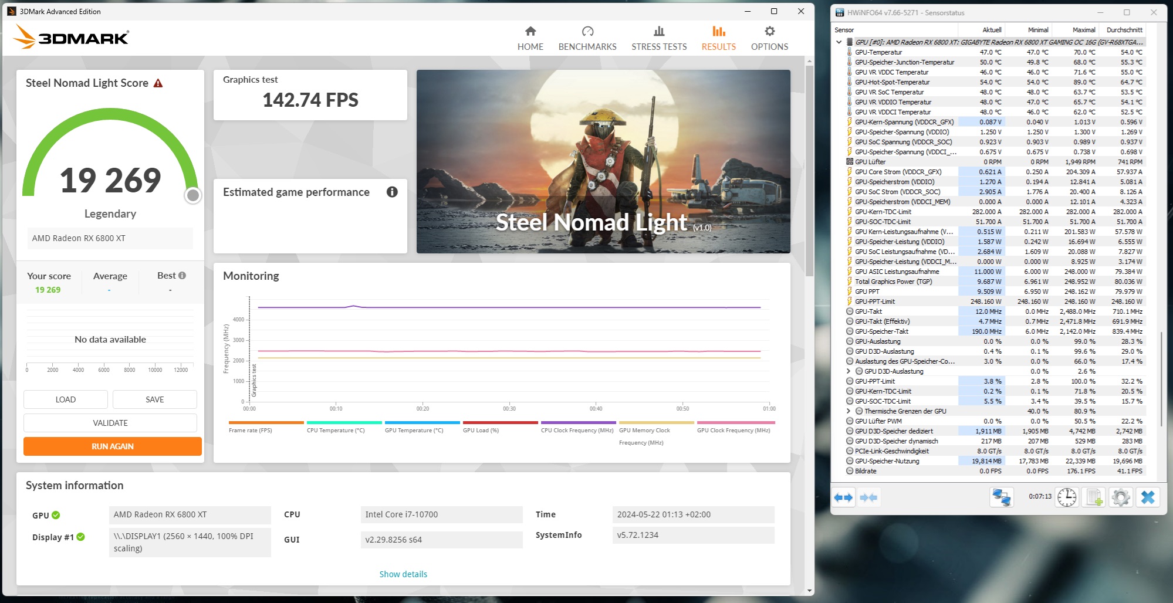Click HWiNFO expand window arrows button
This screenshot has width=1173, height=603.
click(x=843, y=497)
